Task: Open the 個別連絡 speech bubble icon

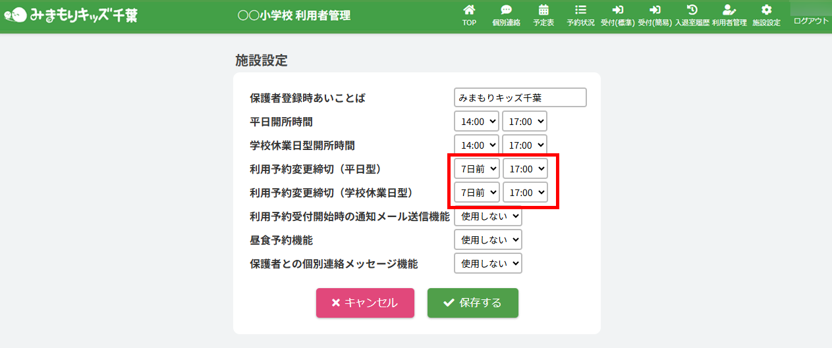Action: point(506,11)
